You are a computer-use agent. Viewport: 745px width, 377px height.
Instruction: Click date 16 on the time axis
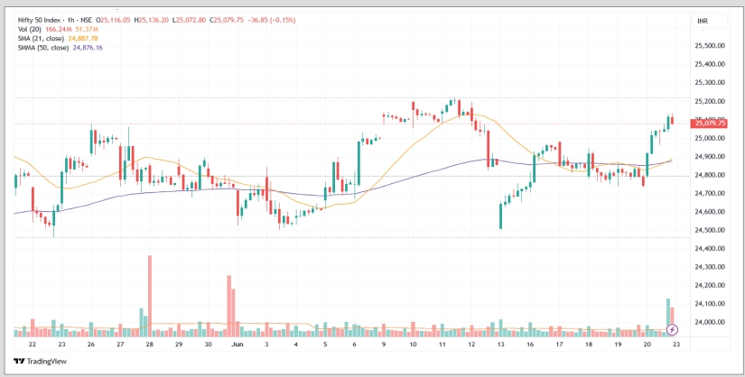click(530, 345)
